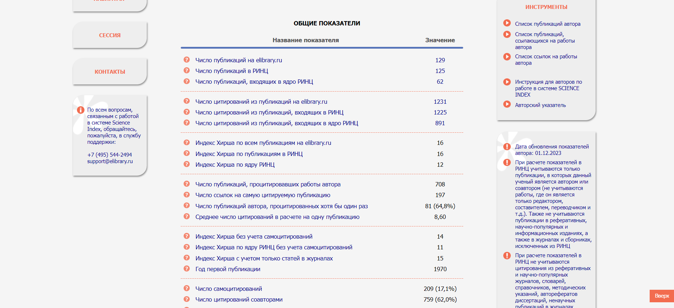
Task: Click arrow icon beside 'Инструкция для авторов'
Action: [507, 82]
